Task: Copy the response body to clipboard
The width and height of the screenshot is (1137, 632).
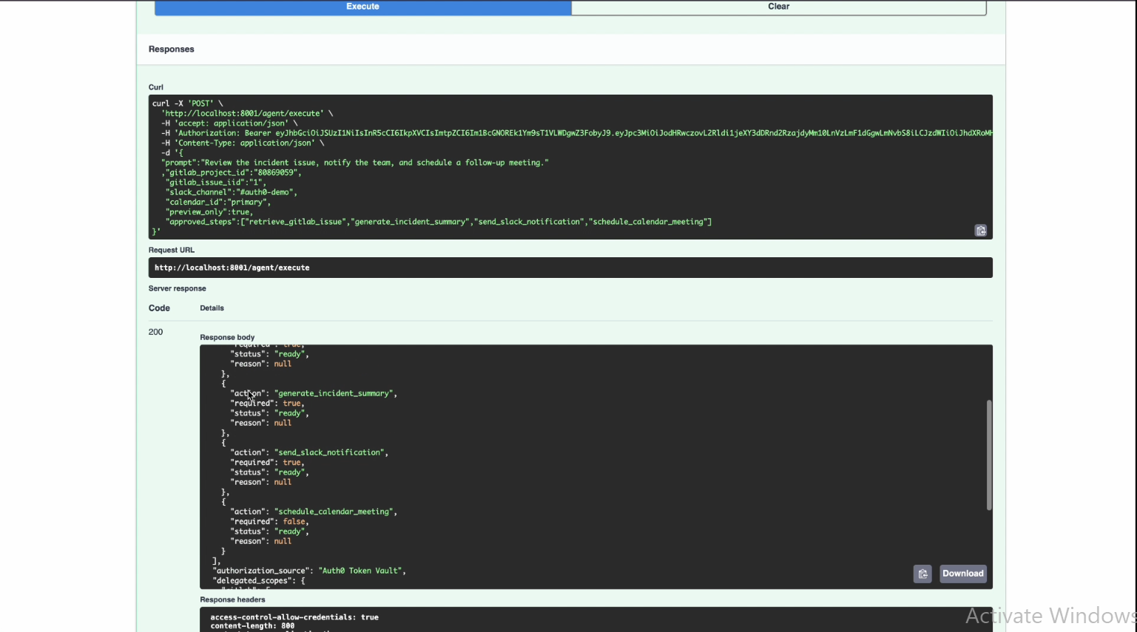Action: (x=922, y=574)
